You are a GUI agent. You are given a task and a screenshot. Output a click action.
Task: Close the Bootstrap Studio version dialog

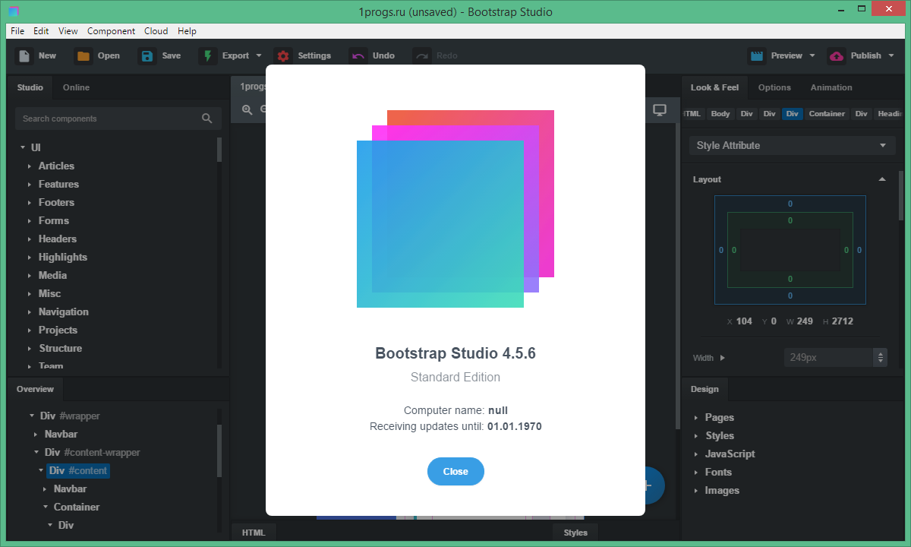455,471
